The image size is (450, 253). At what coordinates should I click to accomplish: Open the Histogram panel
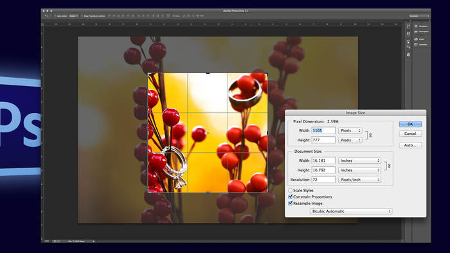421,31
